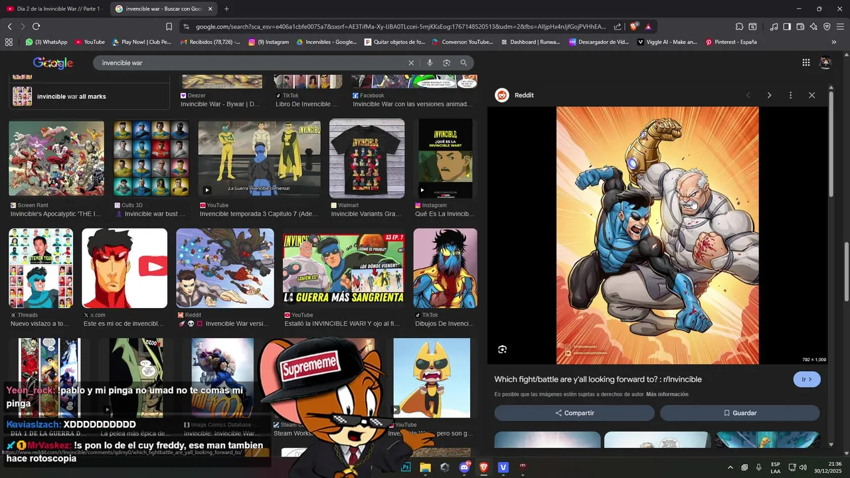Open the 'Más información' copyright link

(667, 394)
